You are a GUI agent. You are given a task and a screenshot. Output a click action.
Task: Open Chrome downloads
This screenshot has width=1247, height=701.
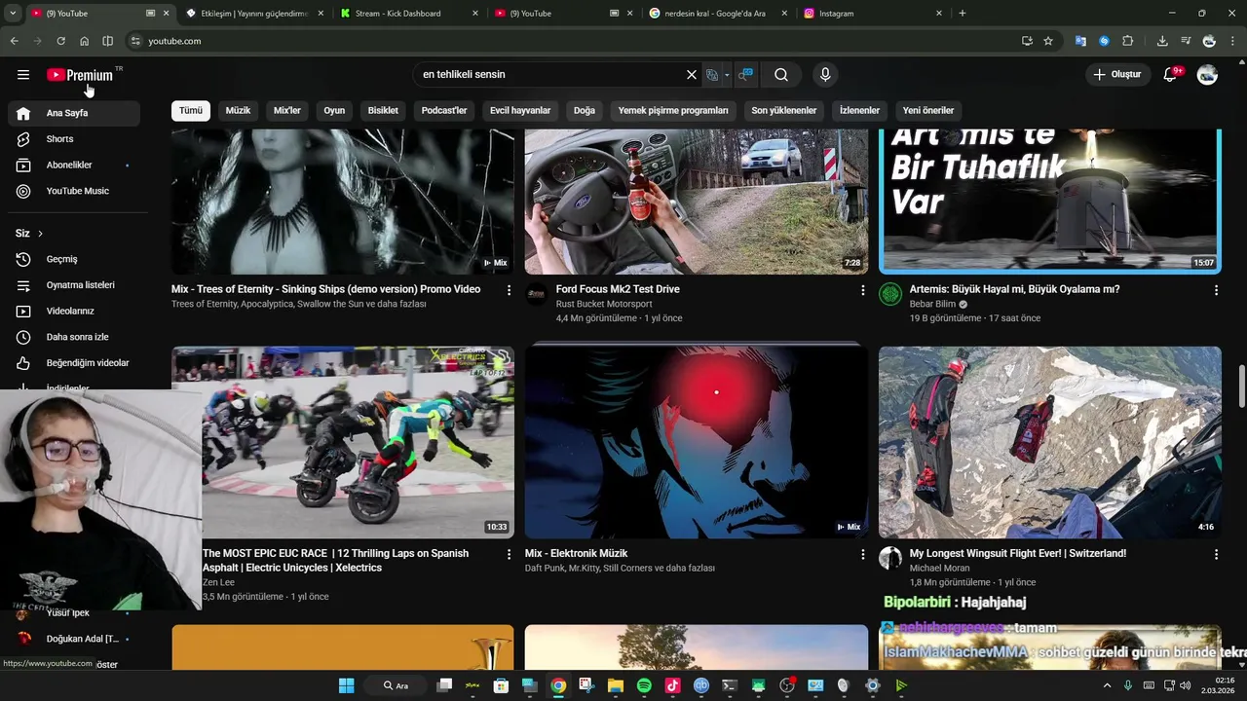click(x=1162, y=41)
